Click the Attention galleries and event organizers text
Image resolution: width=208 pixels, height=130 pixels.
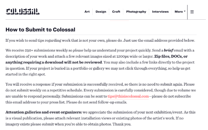pyautogui.click(x=44, y=112)
